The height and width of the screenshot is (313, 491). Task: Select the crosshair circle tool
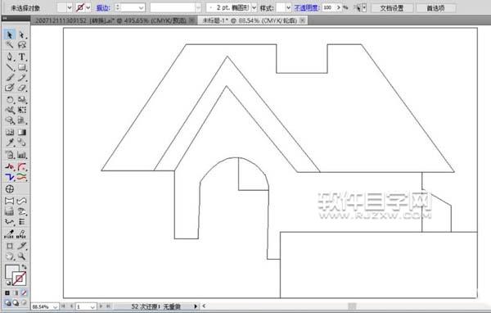10,189
